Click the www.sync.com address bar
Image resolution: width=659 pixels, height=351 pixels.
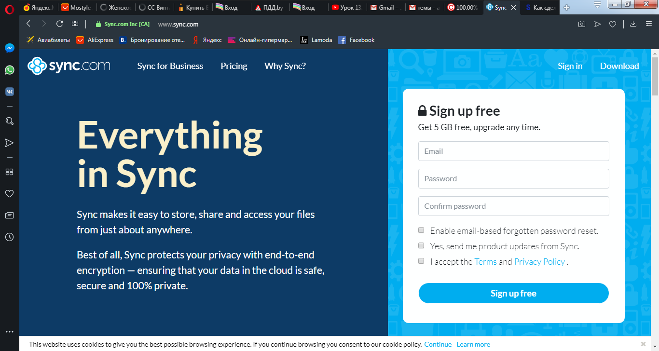(x=178, y=24)
